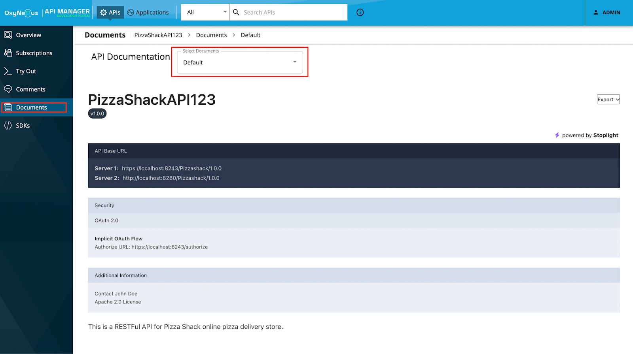Viewport: 633px width, 354px height.
Task: Click the search magnifier icon
Action: (236, 12)
